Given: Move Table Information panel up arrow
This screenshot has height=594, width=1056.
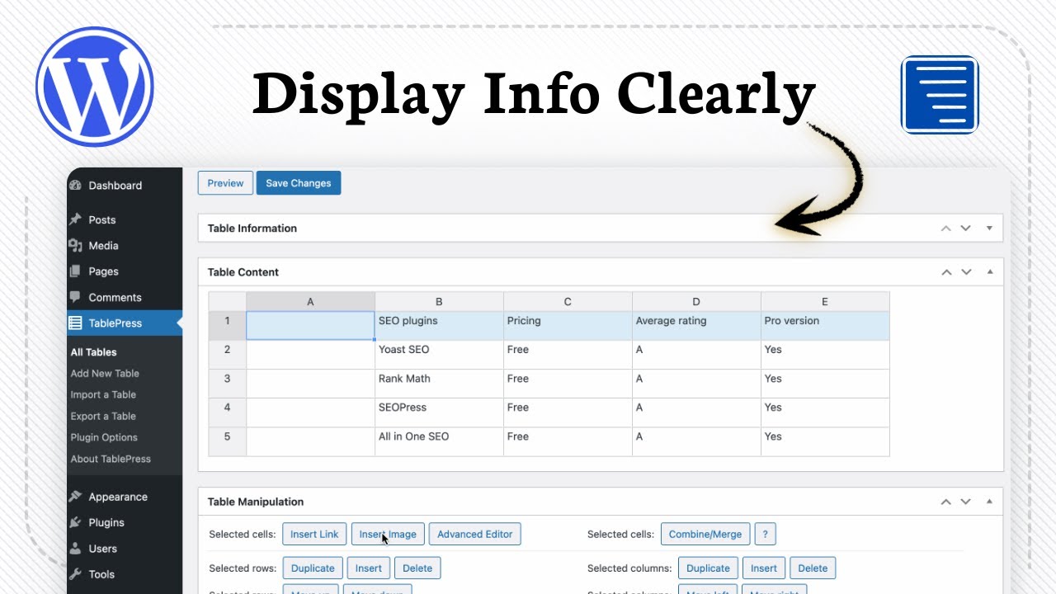Looking at the screenshot, I should pyautogui.click(x=946, y=229).
